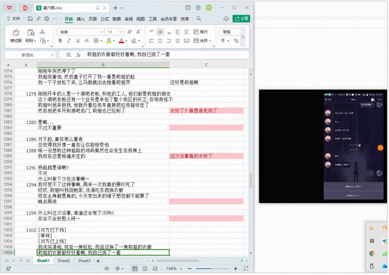Switch to normal view in the status bar

click(135, 269)
